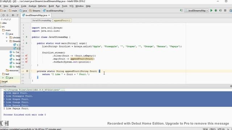Image resolution: width=232 pixels, height=130 pixels.
Task: Hide the project tool window icon
Action: point(18,15)
